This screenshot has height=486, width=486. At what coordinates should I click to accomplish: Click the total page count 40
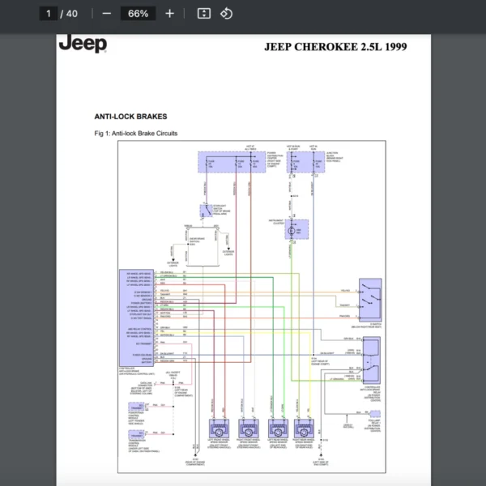click(73, 13)
